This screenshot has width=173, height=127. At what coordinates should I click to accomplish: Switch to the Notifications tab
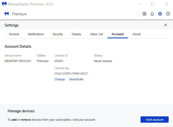coord(36,34)
